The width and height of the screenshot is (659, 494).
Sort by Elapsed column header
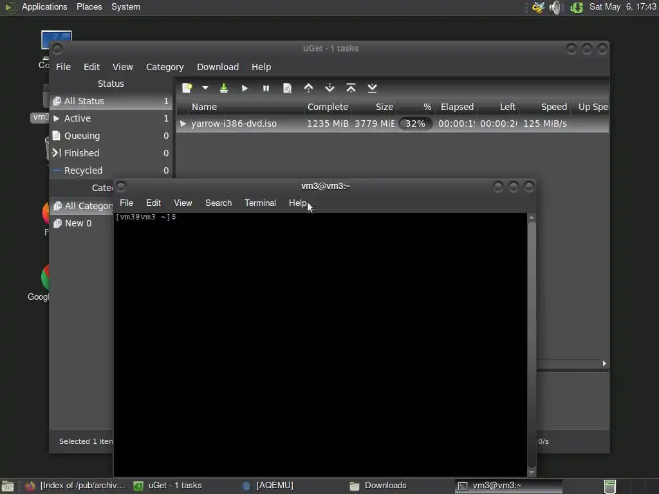point(457,107)
